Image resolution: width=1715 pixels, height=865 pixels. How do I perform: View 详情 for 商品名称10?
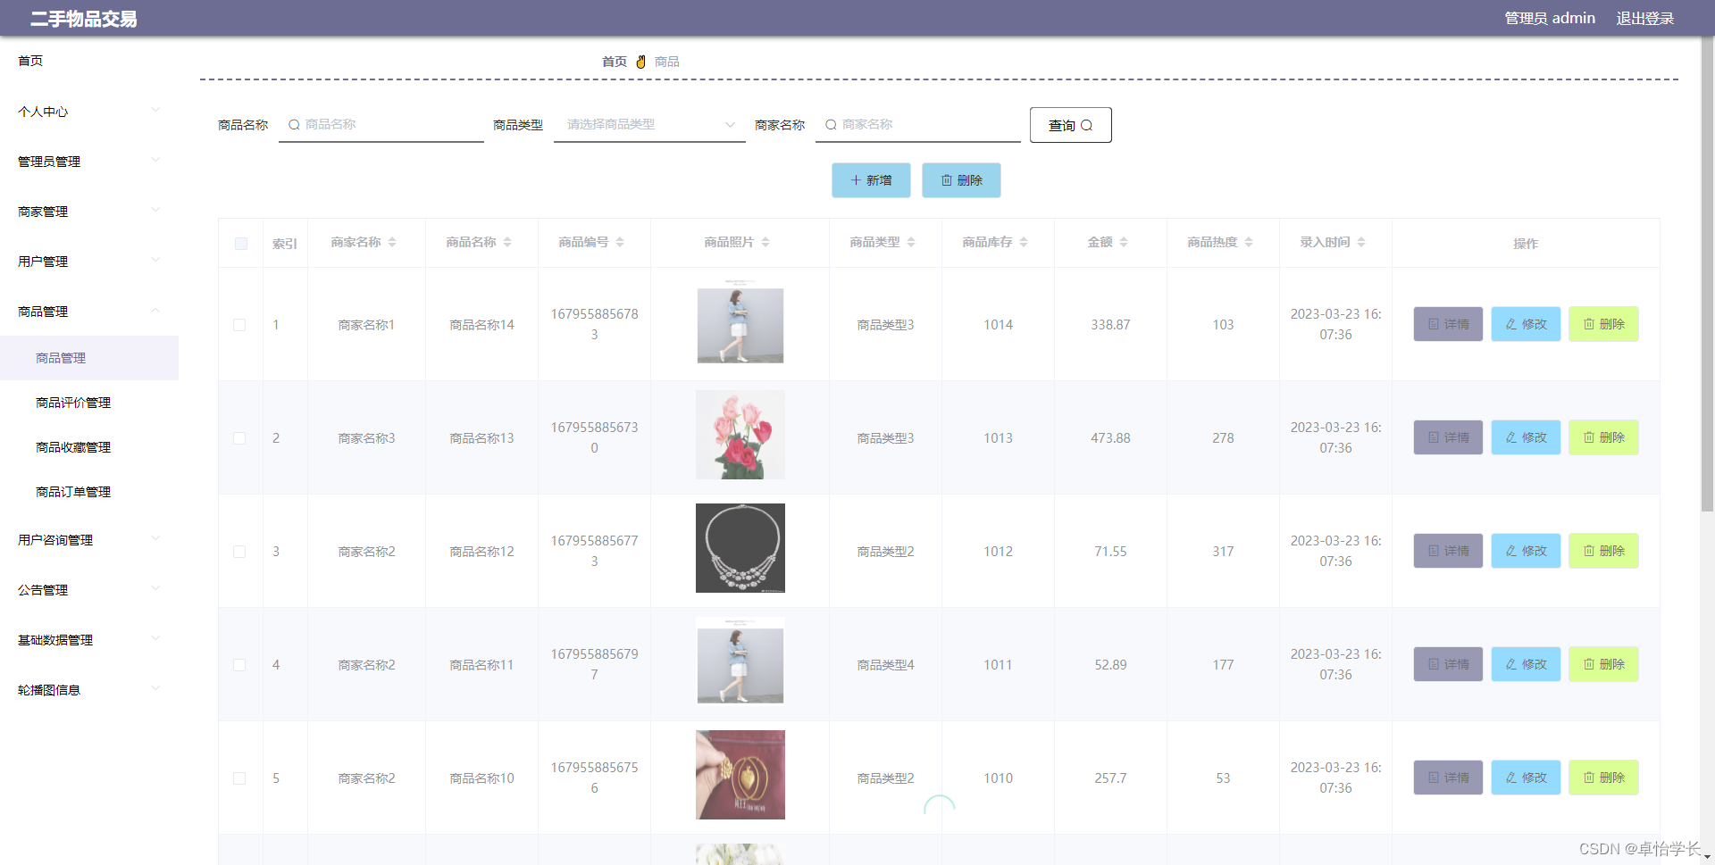tap(1448, 778)
